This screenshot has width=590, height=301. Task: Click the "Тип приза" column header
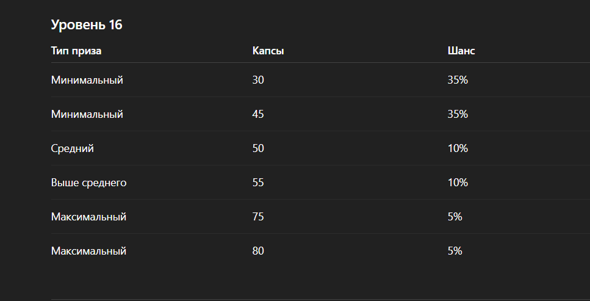tap(76, 51)
